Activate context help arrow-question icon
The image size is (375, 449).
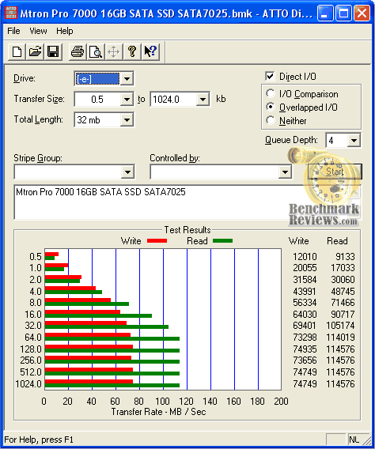[x=150, y=52]
